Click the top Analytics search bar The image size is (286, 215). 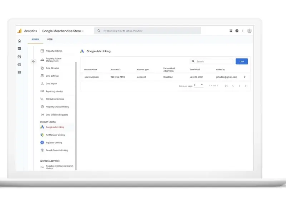click(148, 31)
